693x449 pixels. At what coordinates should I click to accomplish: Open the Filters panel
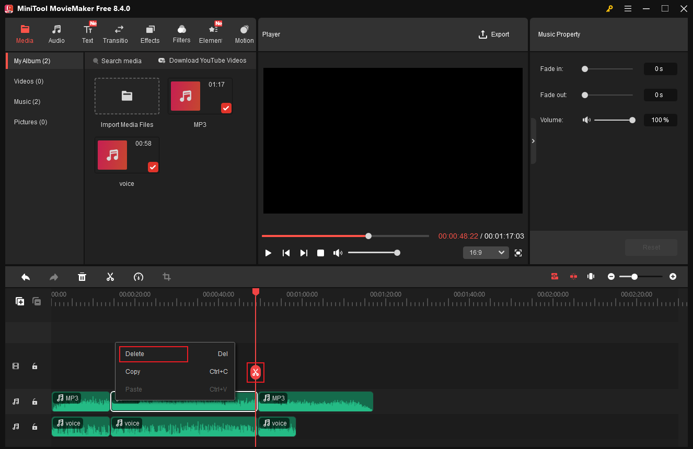click(181, 33)
